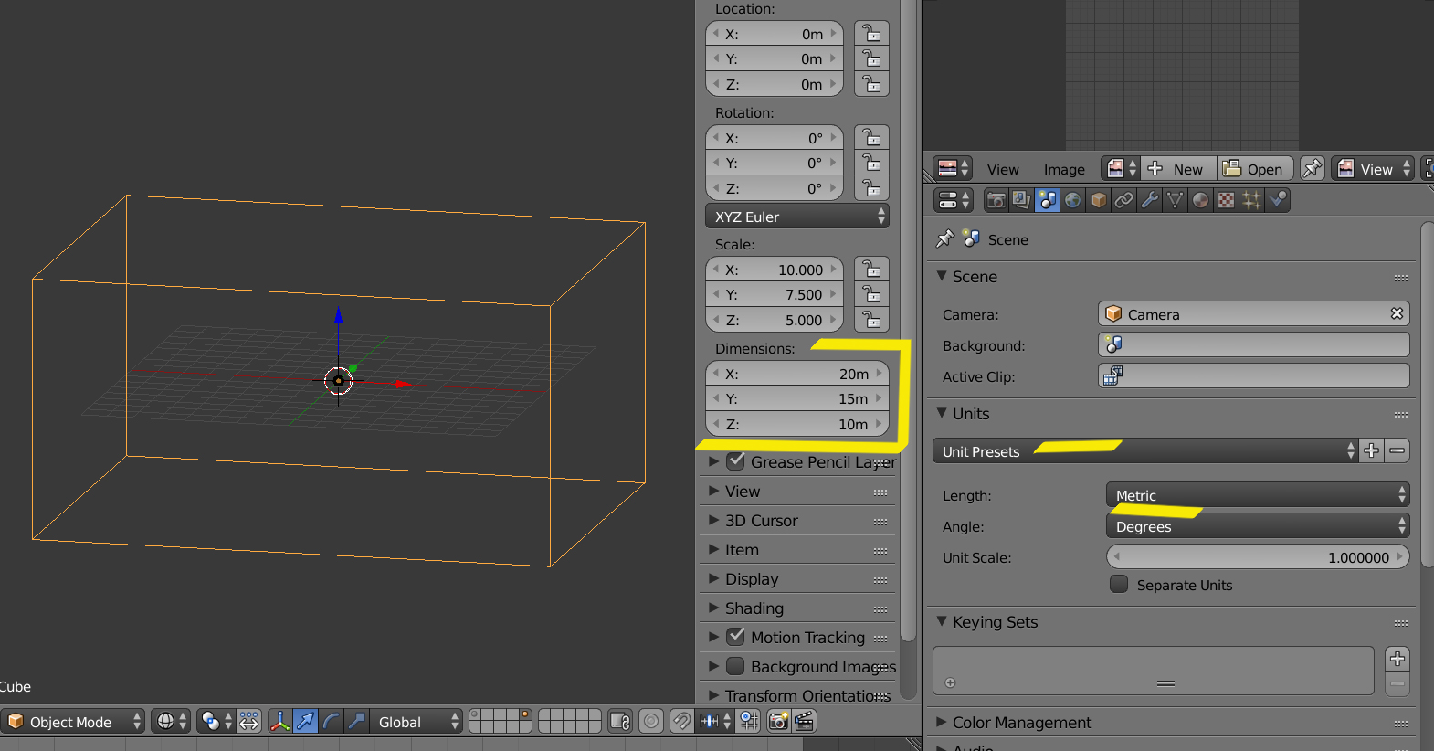Open the Object Mode selector
The height and width of the screenshot is (751, 1434).
tap(73, 722)
